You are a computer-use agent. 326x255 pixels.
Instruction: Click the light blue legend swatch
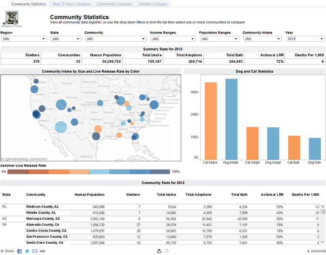click(99, 172)
